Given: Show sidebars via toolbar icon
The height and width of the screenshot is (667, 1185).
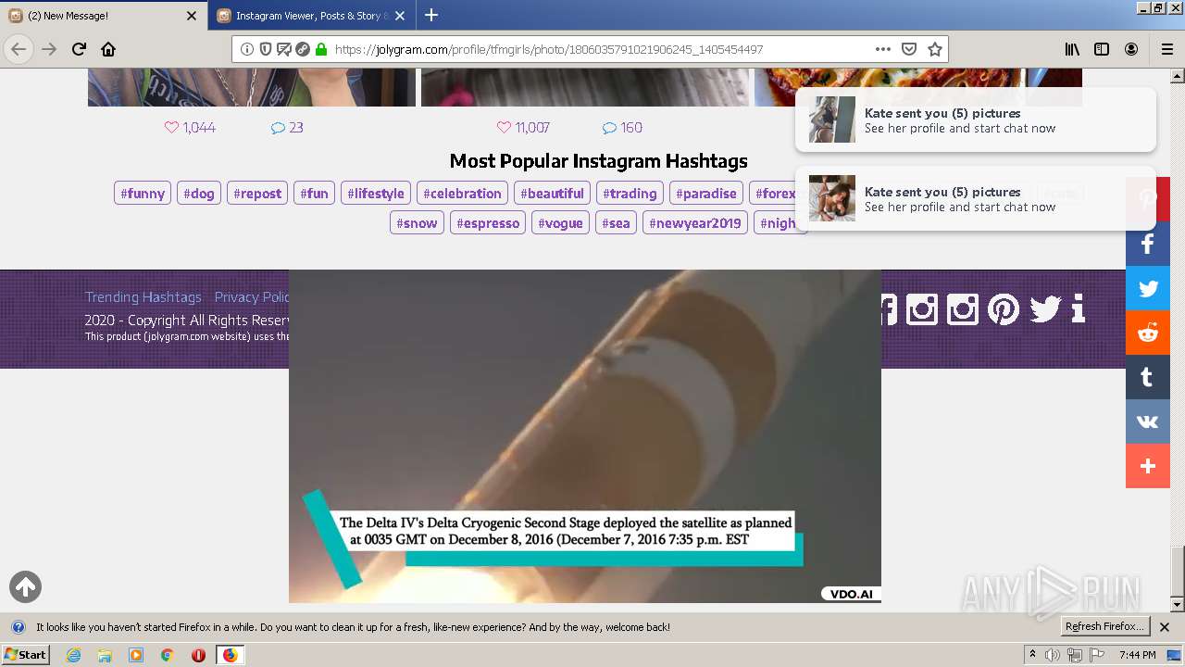Looking at the screenshot, I should [x=1102, y=49].
